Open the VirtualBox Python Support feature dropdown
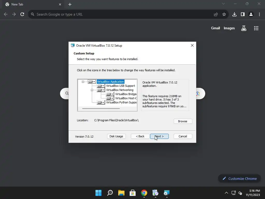Image resolution: width=265 pixels, height=199 pixels. click(x=101, y=102)
